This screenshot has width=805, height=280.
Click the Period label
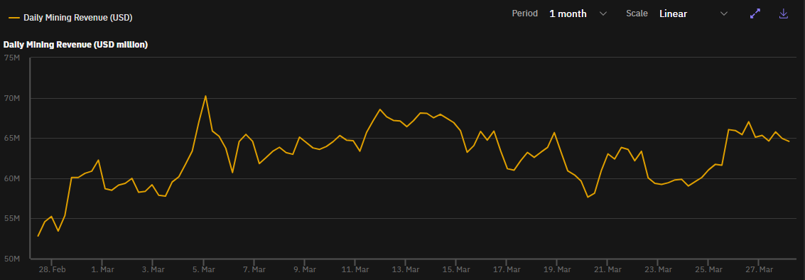524,14
